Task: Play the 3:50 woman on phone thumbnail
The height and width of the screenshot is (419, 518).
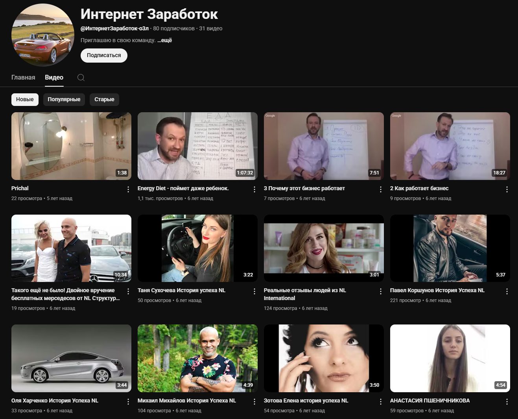Action: 324,358
